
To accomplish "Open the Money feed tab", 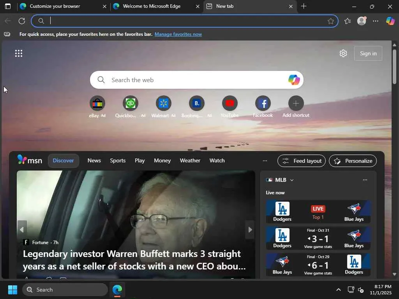I will pos(162,161).
